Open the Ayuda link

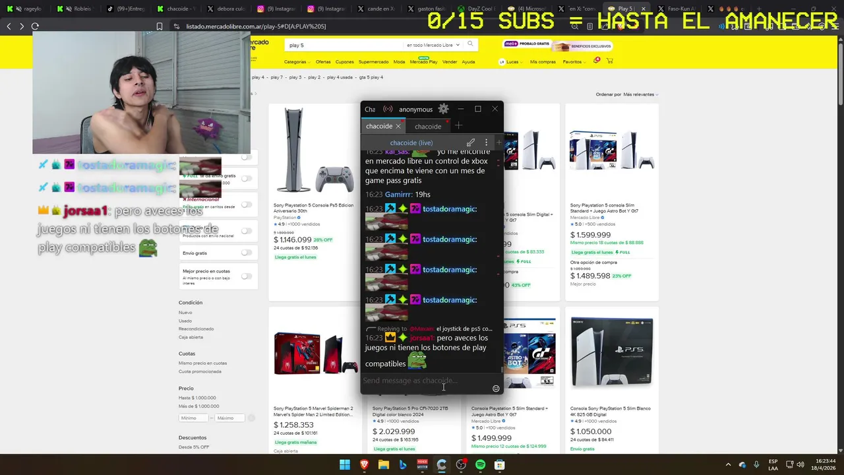(468, 62)
